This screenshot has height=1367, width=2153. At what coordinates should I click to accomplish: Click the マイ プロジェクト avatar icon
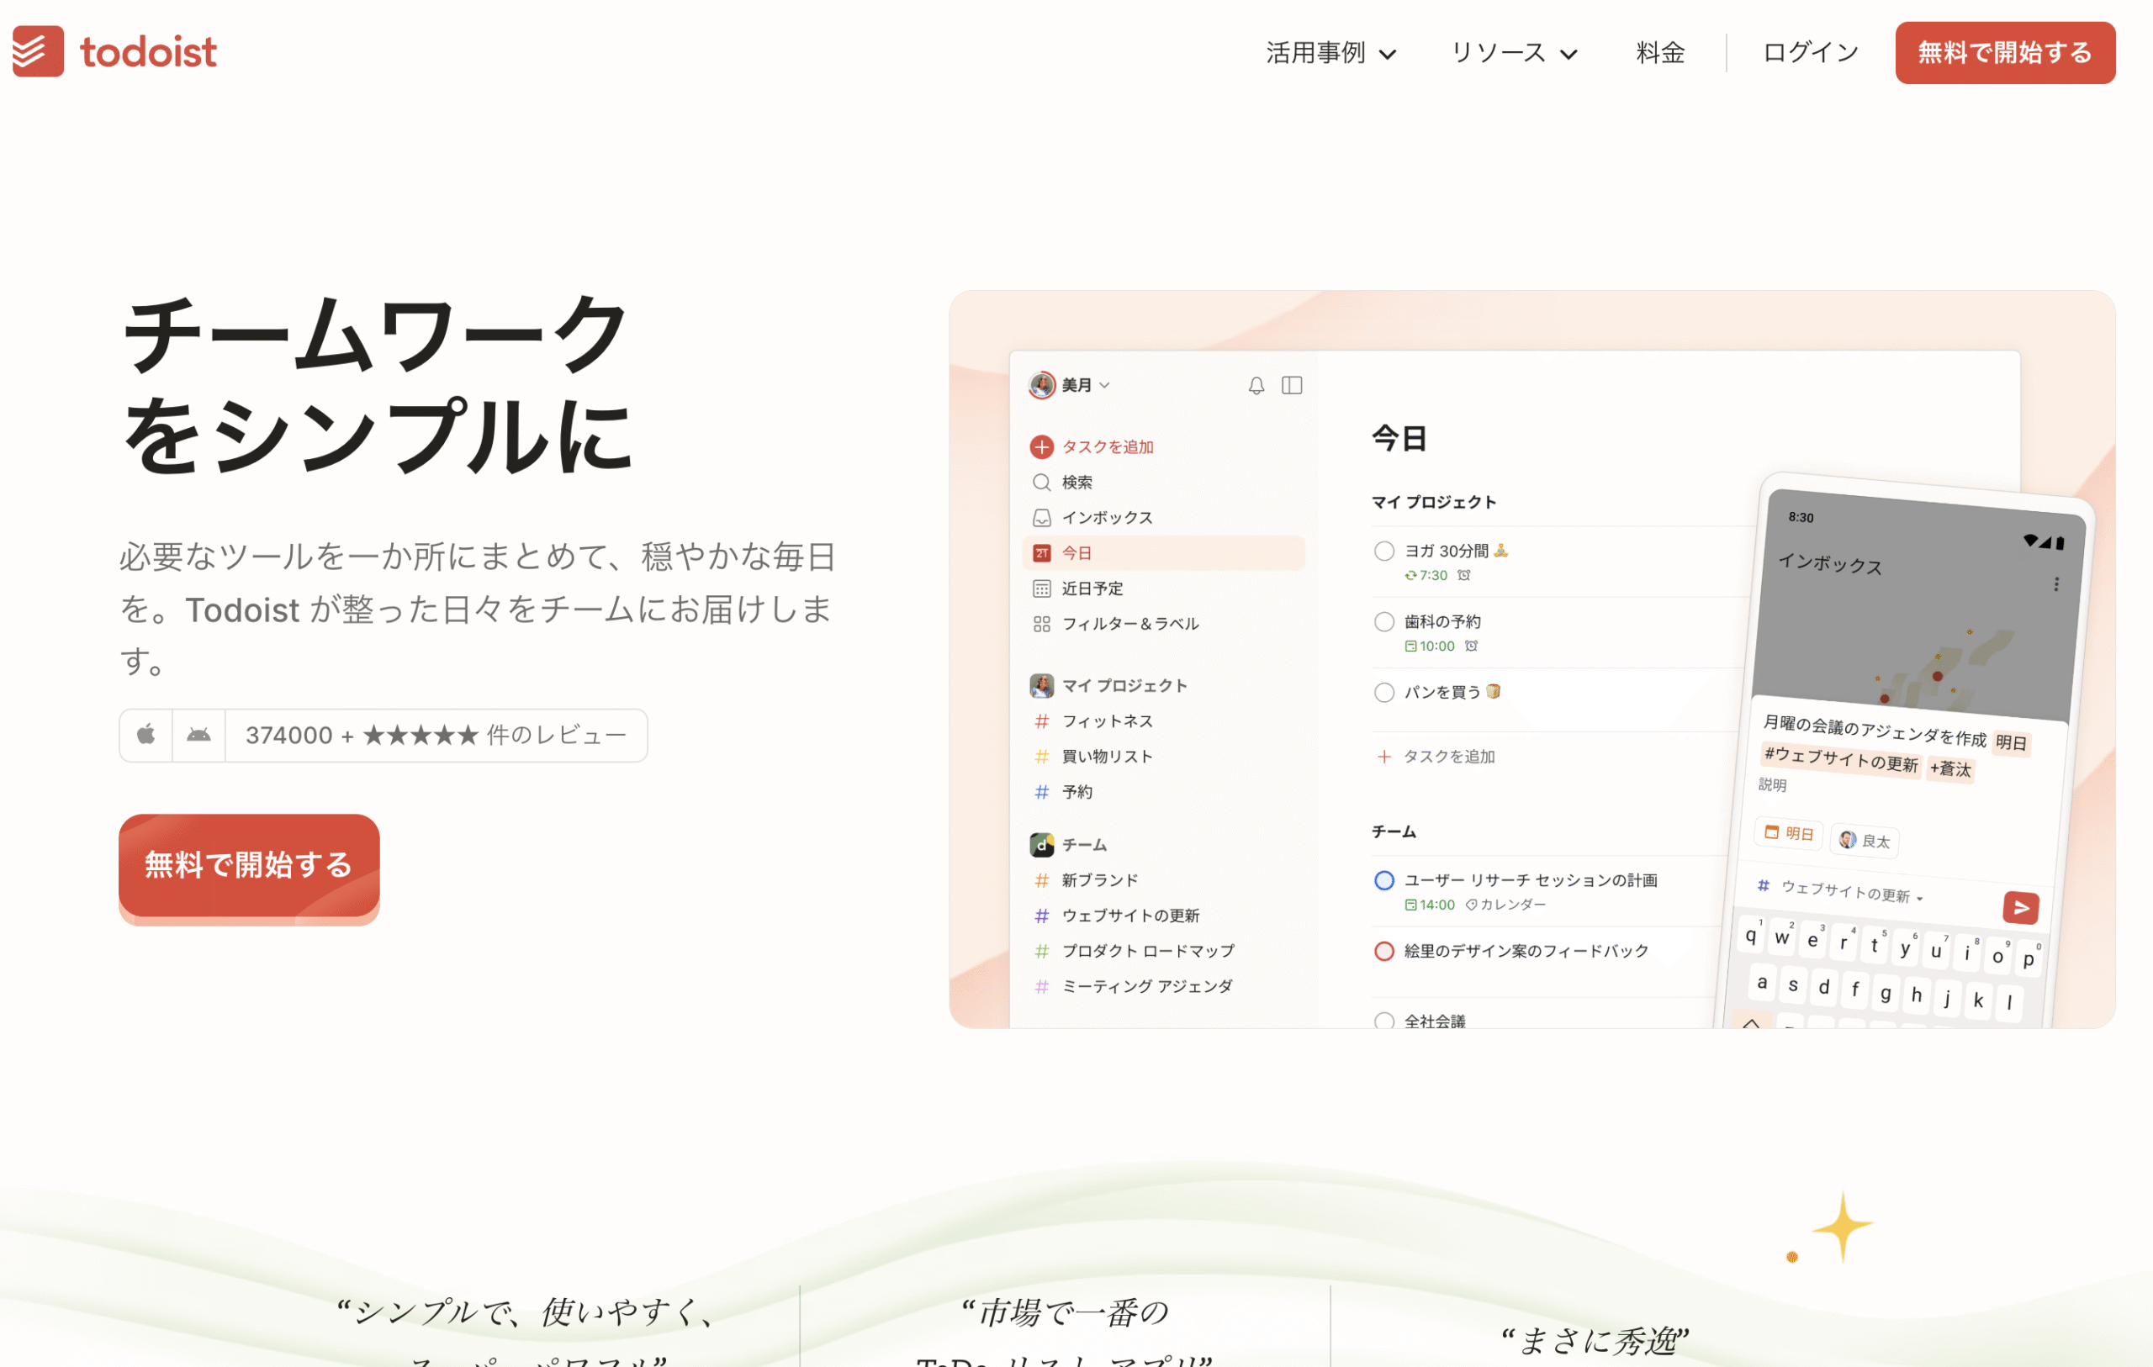1042,686
